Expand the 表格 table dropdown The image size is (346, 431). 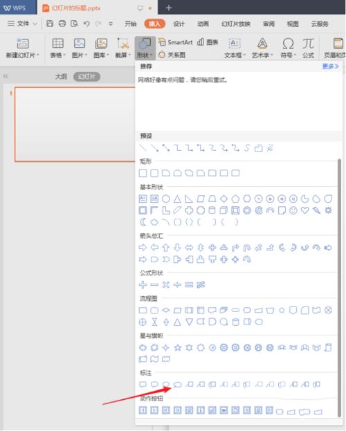(57, 48)
